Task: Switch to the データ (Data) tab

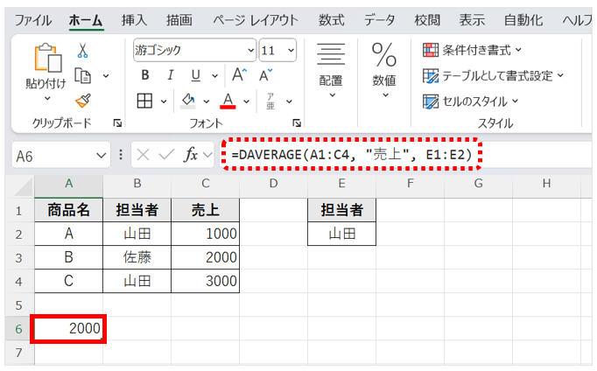Action: [x=379, y=20]
